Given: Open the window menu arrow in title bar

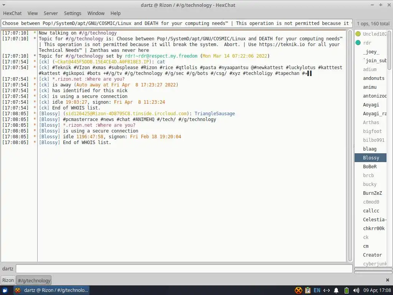Looking at the screenshot, I should click(4, 5).
